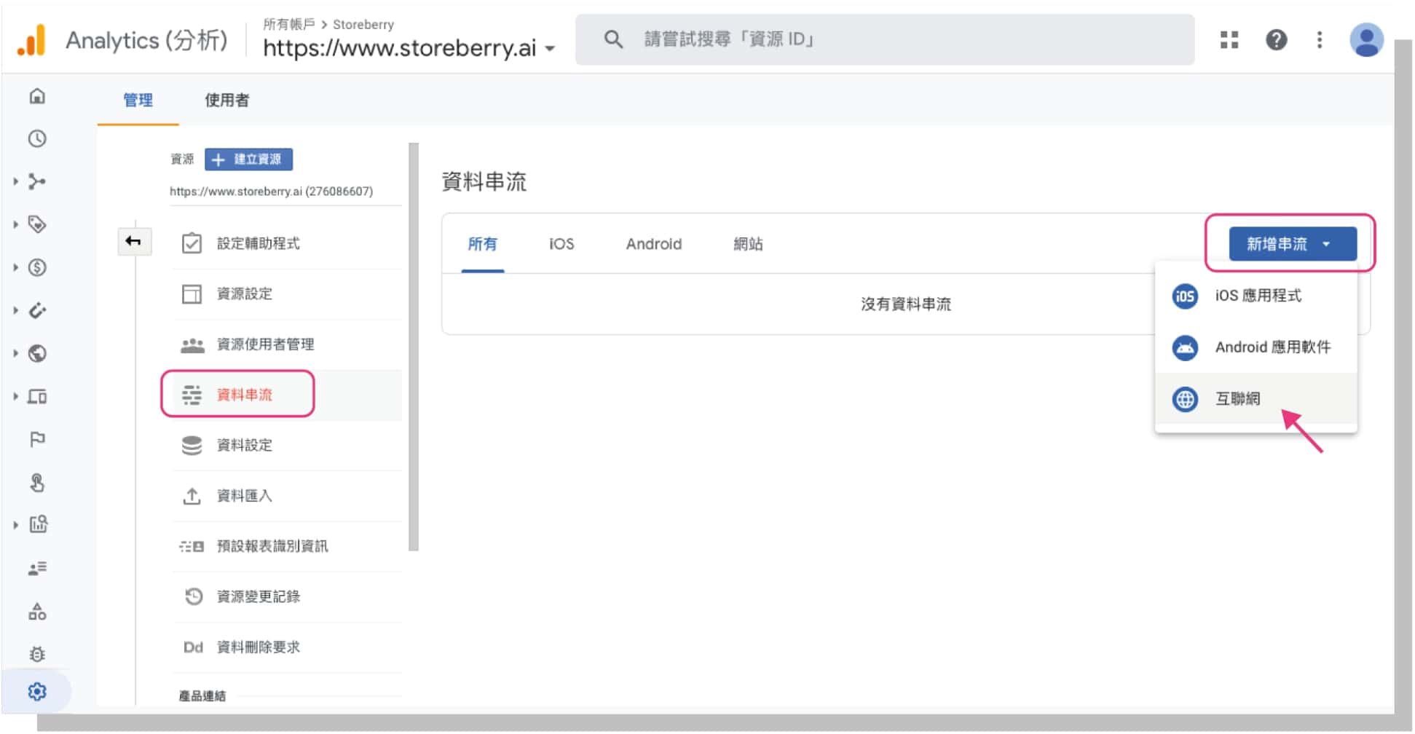Expand the tag sidebar section arrow

click(15, 224)
